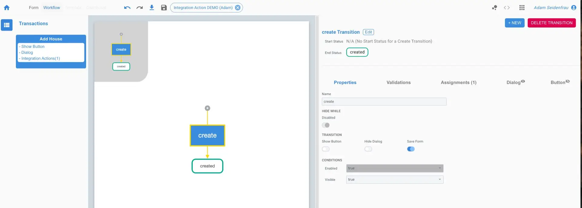Click the + NEW button
Viewport: 582px width, 208px height.
[515, 23]
